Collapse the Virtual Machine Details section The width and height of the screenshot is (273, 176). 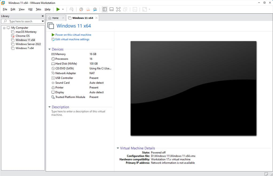(118, 148)
